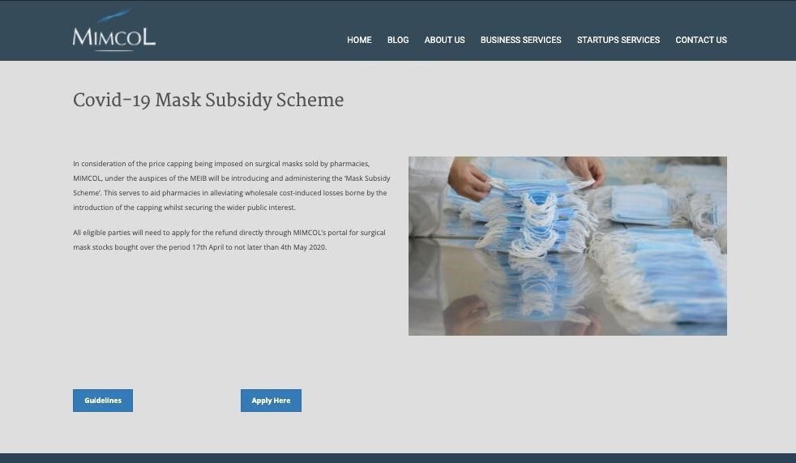This screenshot has height=463, width=796.
Task: Click the paragraph about eligible parties refund
Action: [x=229, y=240]
